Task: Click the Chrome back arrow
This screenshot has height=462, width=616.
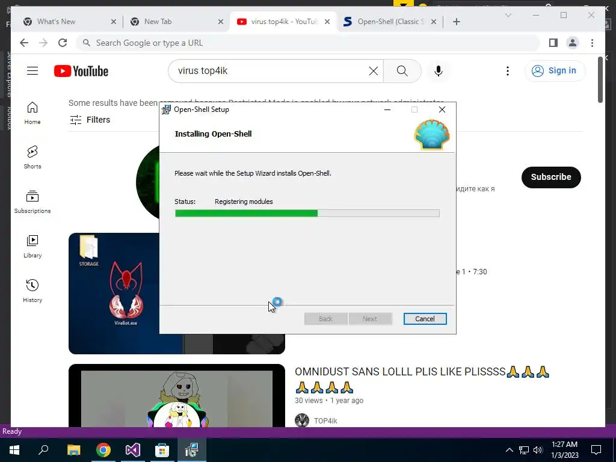Action: click(24, 43)
